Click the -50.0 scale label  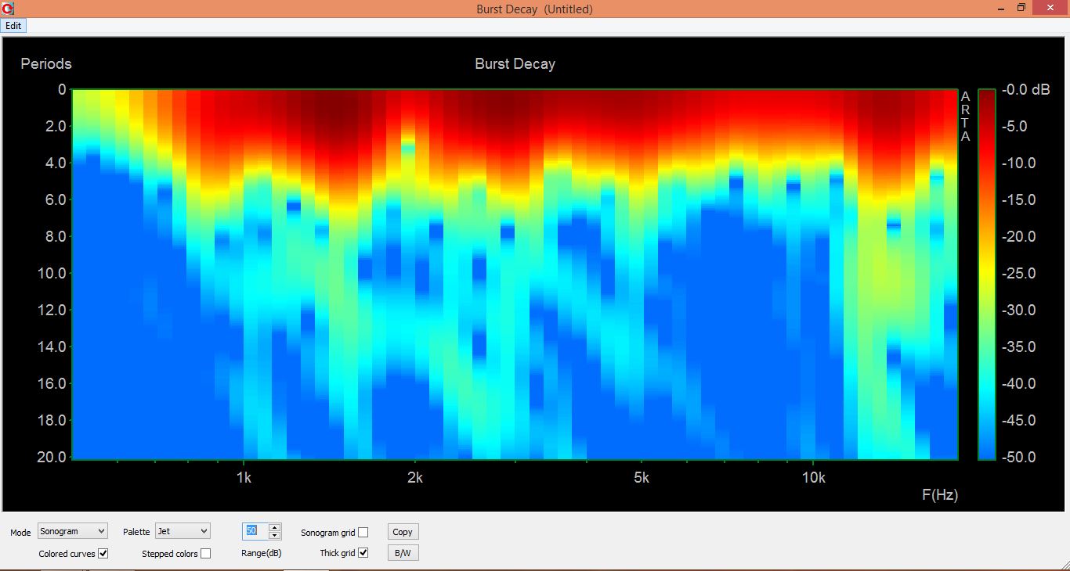click(x=1021, y=458)
